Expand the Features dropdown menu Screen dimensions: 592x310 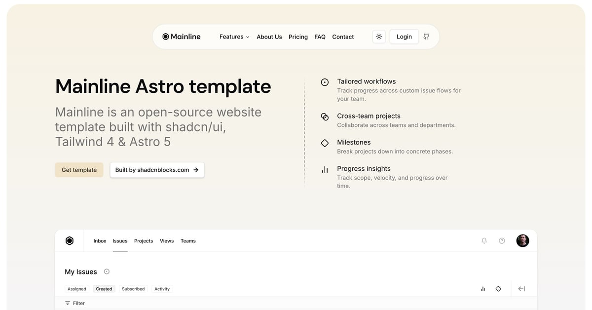(234, 37)
